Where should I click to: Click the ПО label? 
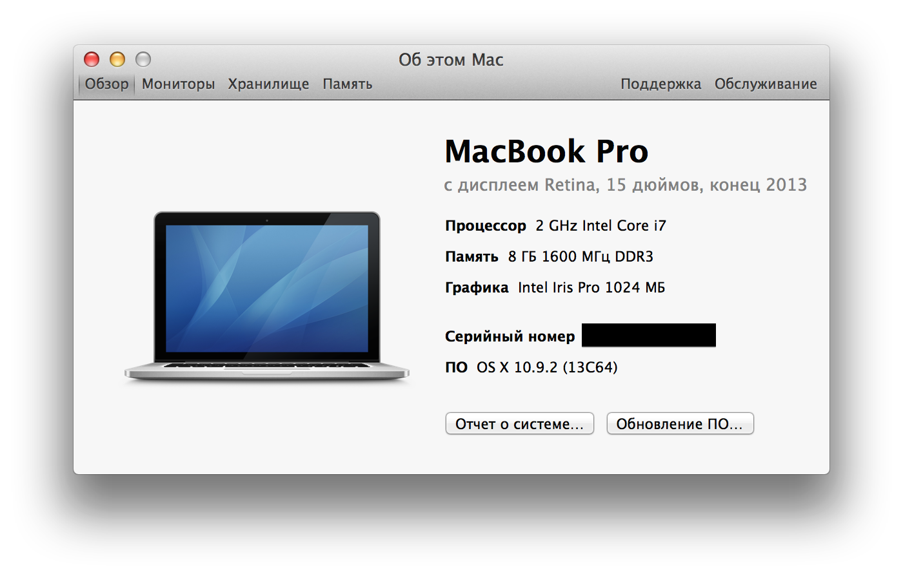pos(456,368)
